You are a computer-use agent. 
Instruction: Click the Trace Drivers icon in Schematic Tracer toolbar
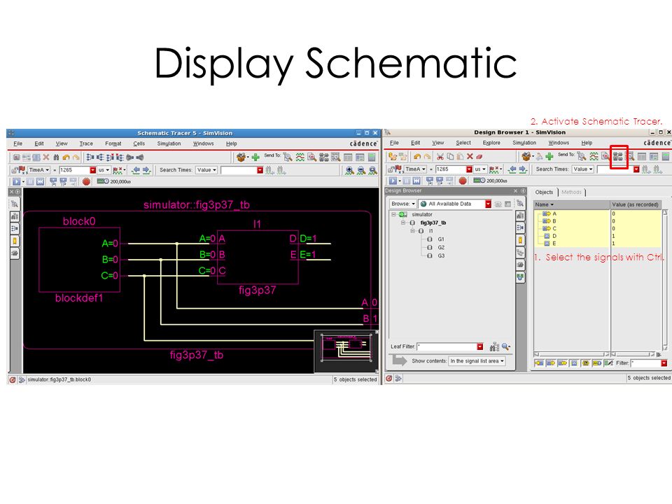coord(90,157)
